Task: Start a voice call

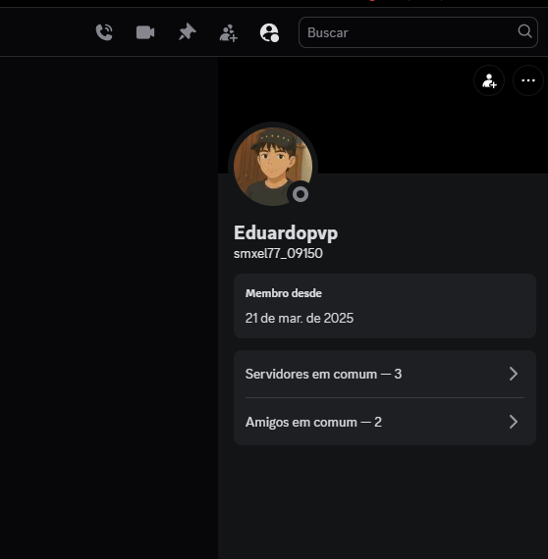Action: point(104,32)
